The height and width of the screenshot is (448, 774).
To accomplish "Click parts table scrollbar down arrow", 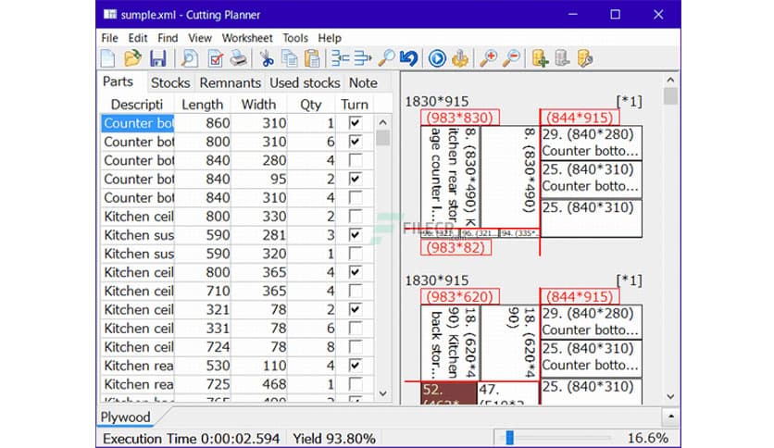I will tap(382, 393).
